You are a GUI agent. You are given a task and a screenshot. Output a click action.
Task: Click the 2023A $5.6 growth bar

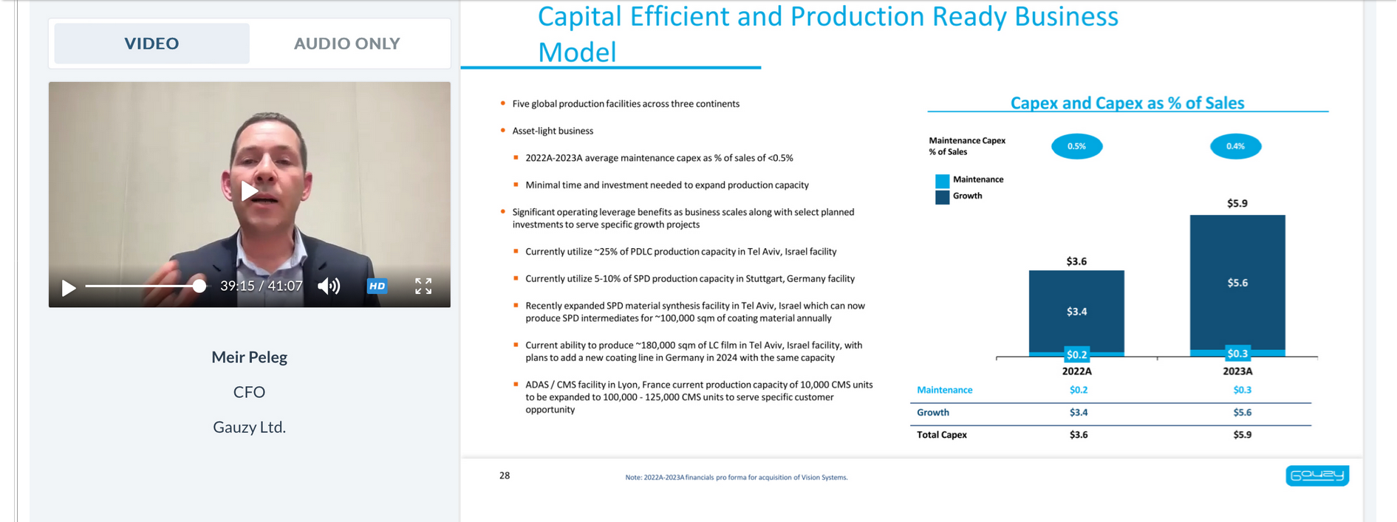point(1237,282)
